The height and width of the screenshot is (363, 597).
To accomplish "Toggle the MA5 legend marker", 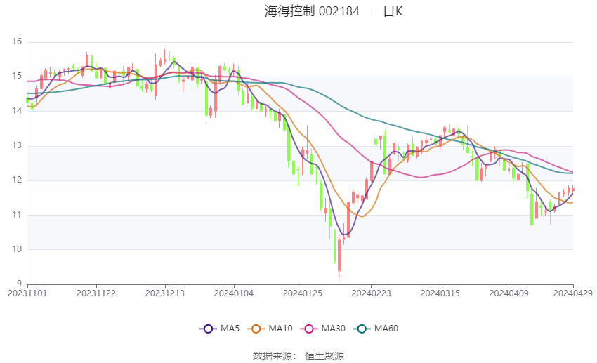I will click(x=209, y=329).
